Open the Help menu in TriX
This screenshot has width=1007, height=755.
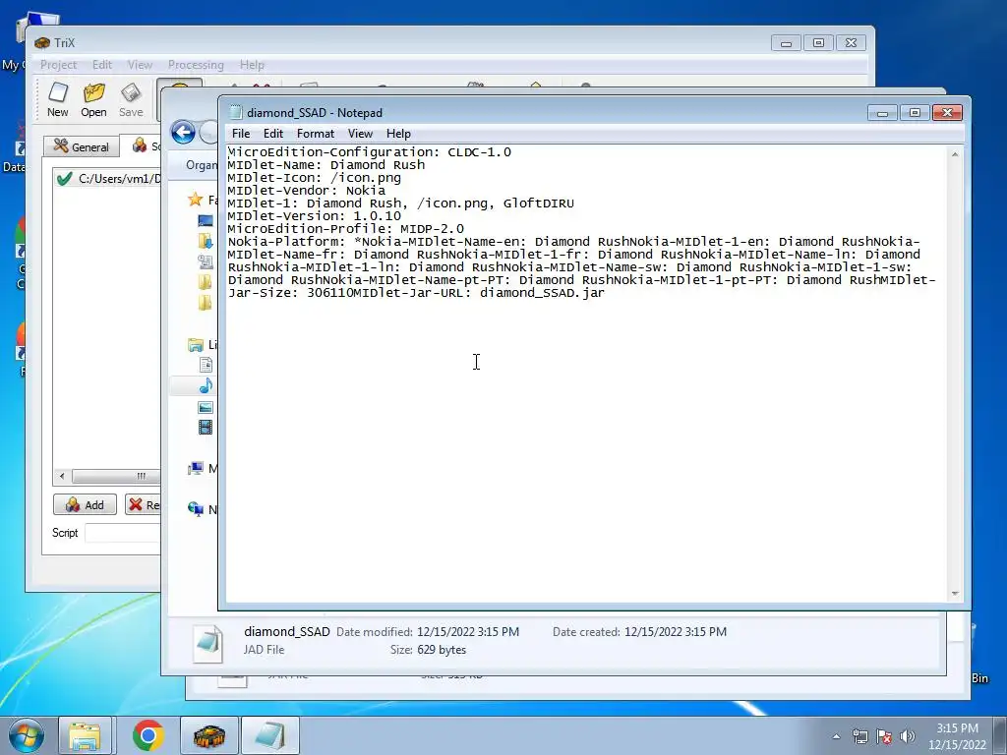(x=252, y=65)
